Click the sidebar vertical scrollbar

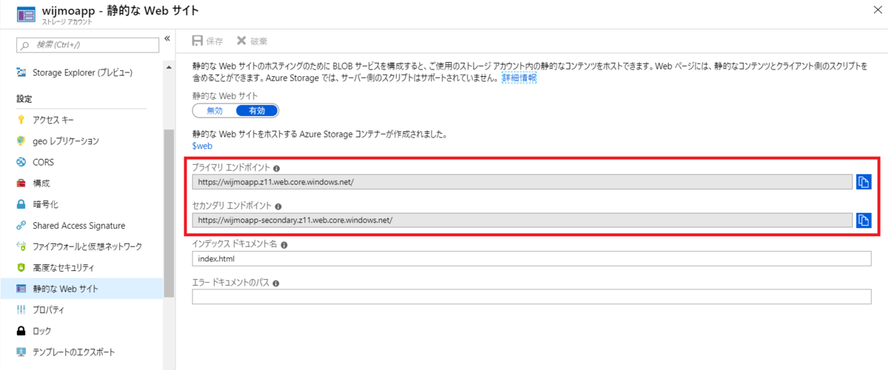[x=169, y=214]
